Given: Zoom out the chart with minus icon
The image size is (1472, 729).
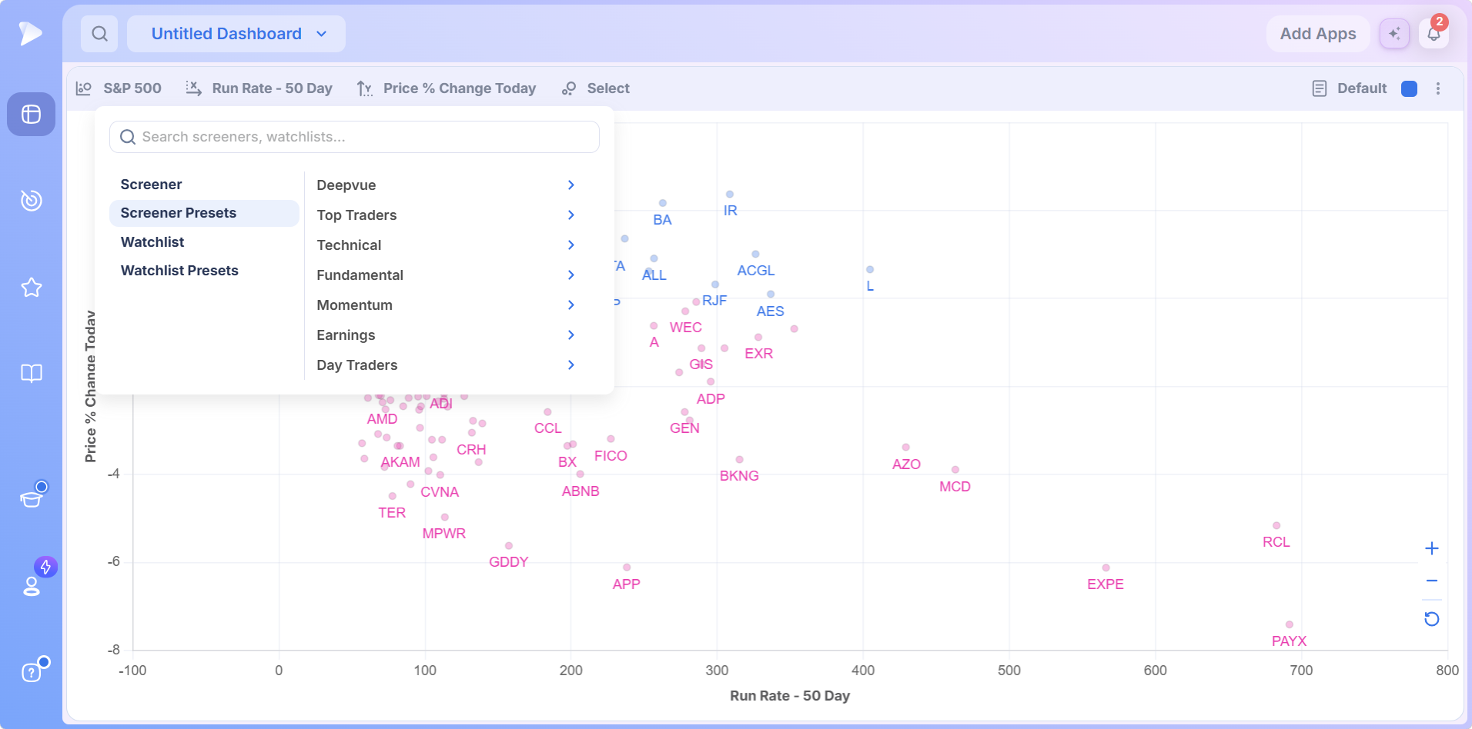Looking at the screenshot, I should tap(1432, 581).
